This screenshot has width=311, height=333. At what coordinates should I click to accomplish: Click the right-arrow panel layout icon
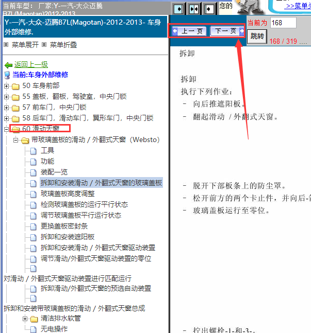(x=178, y=9)
